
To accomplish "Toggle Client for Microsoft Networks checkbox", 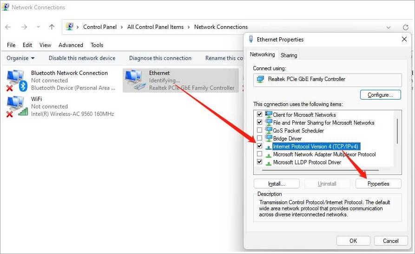I will (259, 114).
